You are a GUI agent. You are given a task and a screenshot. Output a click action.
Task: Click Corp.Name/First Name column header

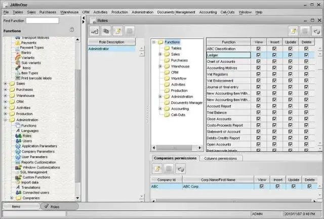coord(218,180)
